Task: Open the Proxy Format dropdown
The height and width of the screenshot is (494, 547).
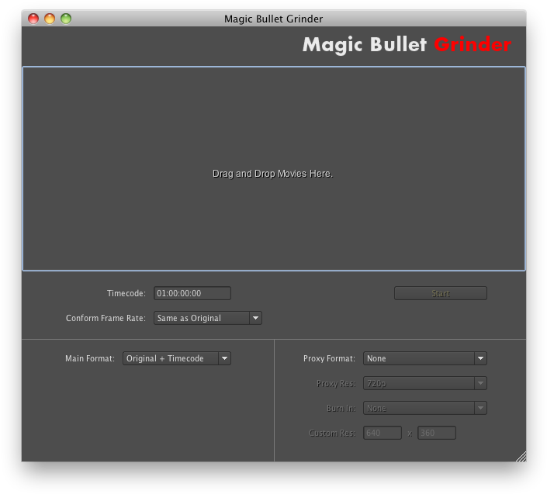Action: (425, 358)
